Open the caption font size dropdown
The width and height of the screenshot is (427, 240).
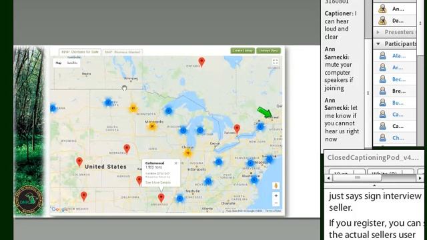click(x=347, y=172)
